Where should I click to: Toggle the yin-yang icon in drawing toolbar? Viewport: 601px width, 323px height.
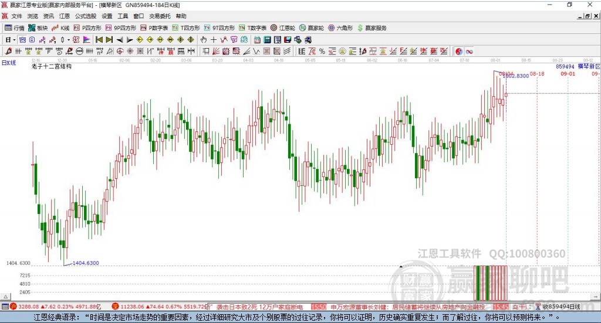pyautogui.click(x=459, y=52)
